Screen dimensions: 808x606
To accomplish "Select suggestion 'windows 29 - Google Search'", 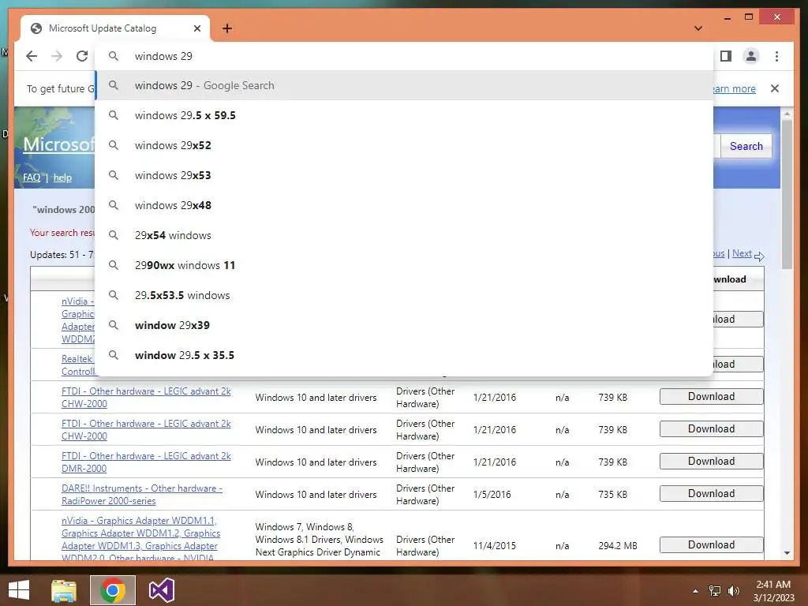I will point(405,85).
